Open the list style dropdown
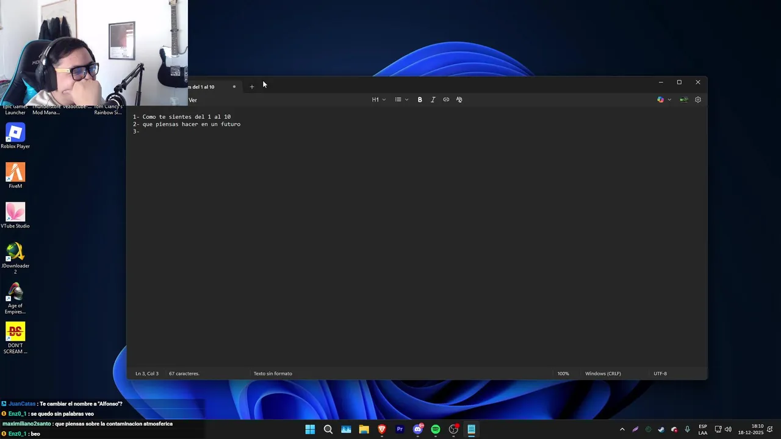The width and height of the screenshot is (781, 439). 401,99
